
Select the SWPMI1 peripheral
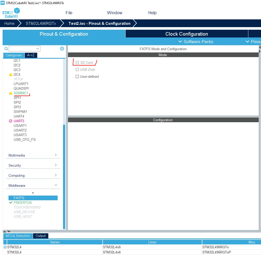click(20, 112)
